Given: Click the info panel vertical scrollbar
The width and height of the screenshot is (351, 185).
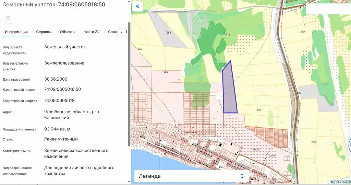Looking at the screenshot, I should pyautogui.click(x=129, y=84).
